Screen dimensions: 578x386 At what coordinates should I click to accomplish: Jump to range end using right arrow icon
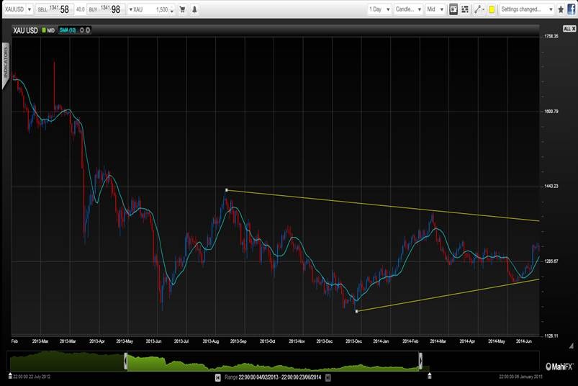point(328,377)
